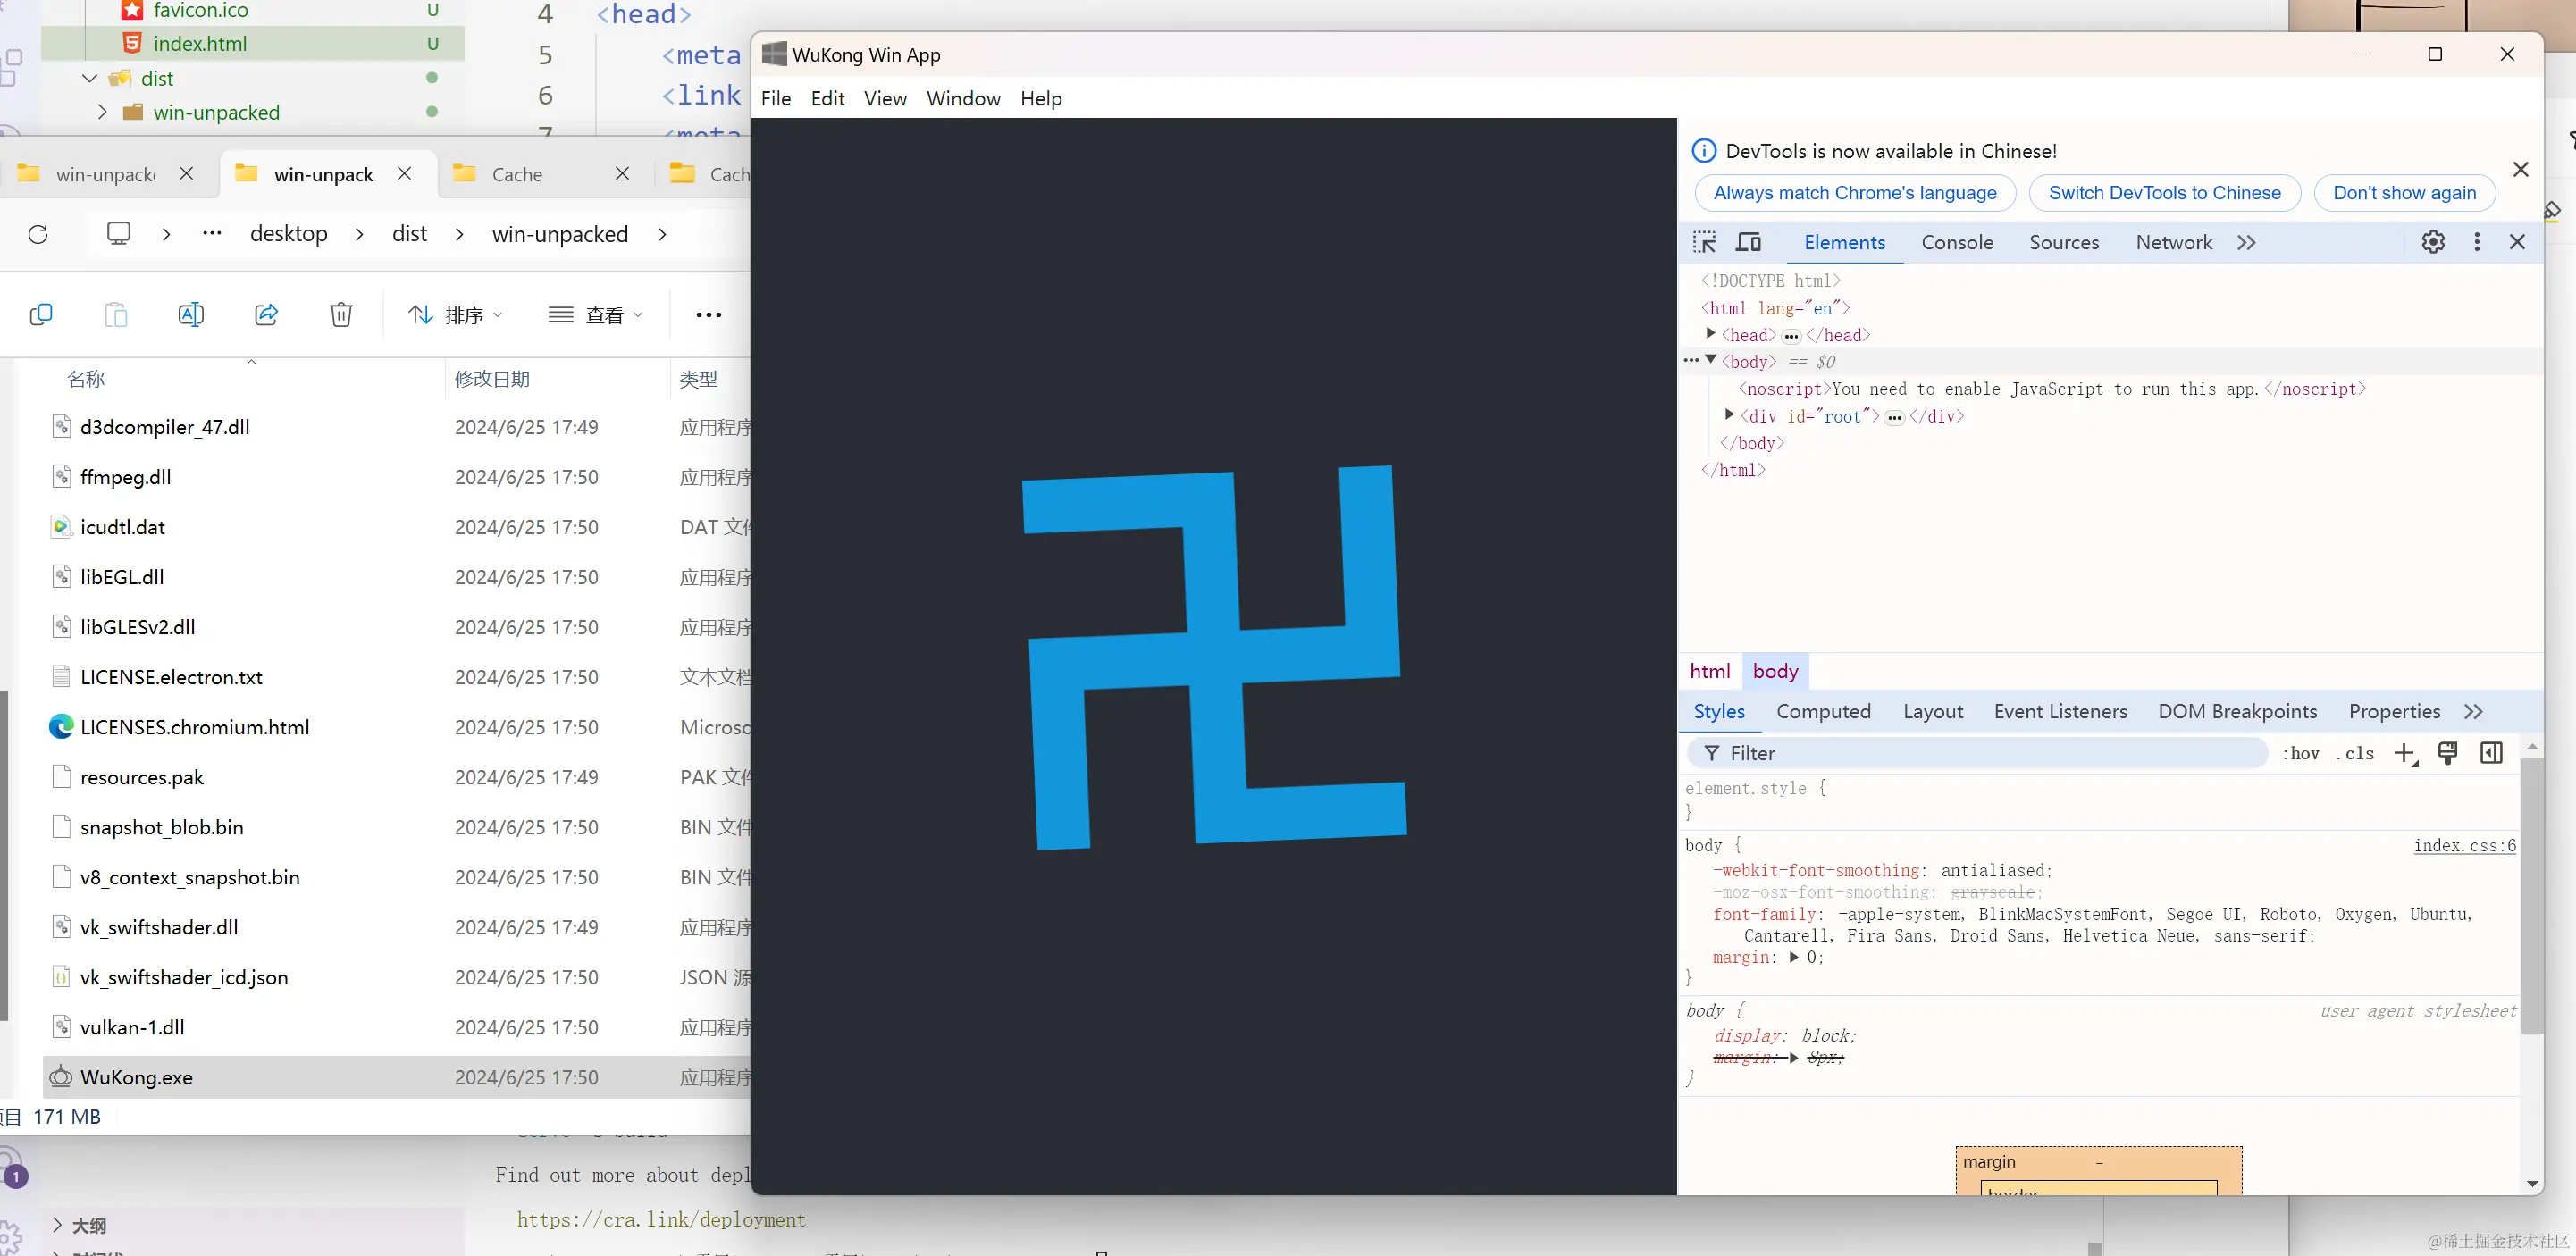This screenshot has width=2576, height=1256.
Task: Open DevTools settings gear
Action: coord(2433,242)
